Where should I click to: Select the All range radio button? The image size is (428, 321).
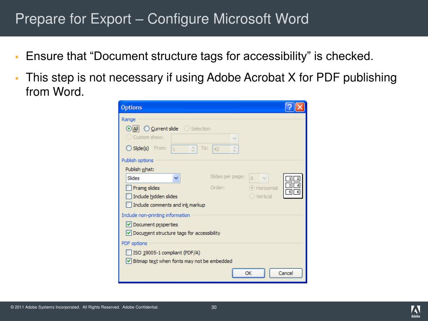[x=129, y=129]
